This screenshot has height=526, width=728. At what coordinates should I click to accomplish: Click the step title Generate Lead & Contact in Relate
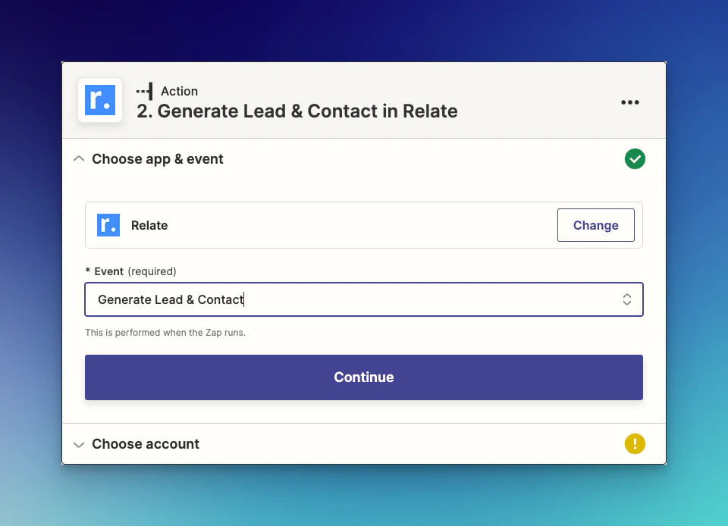coord(297,111)
